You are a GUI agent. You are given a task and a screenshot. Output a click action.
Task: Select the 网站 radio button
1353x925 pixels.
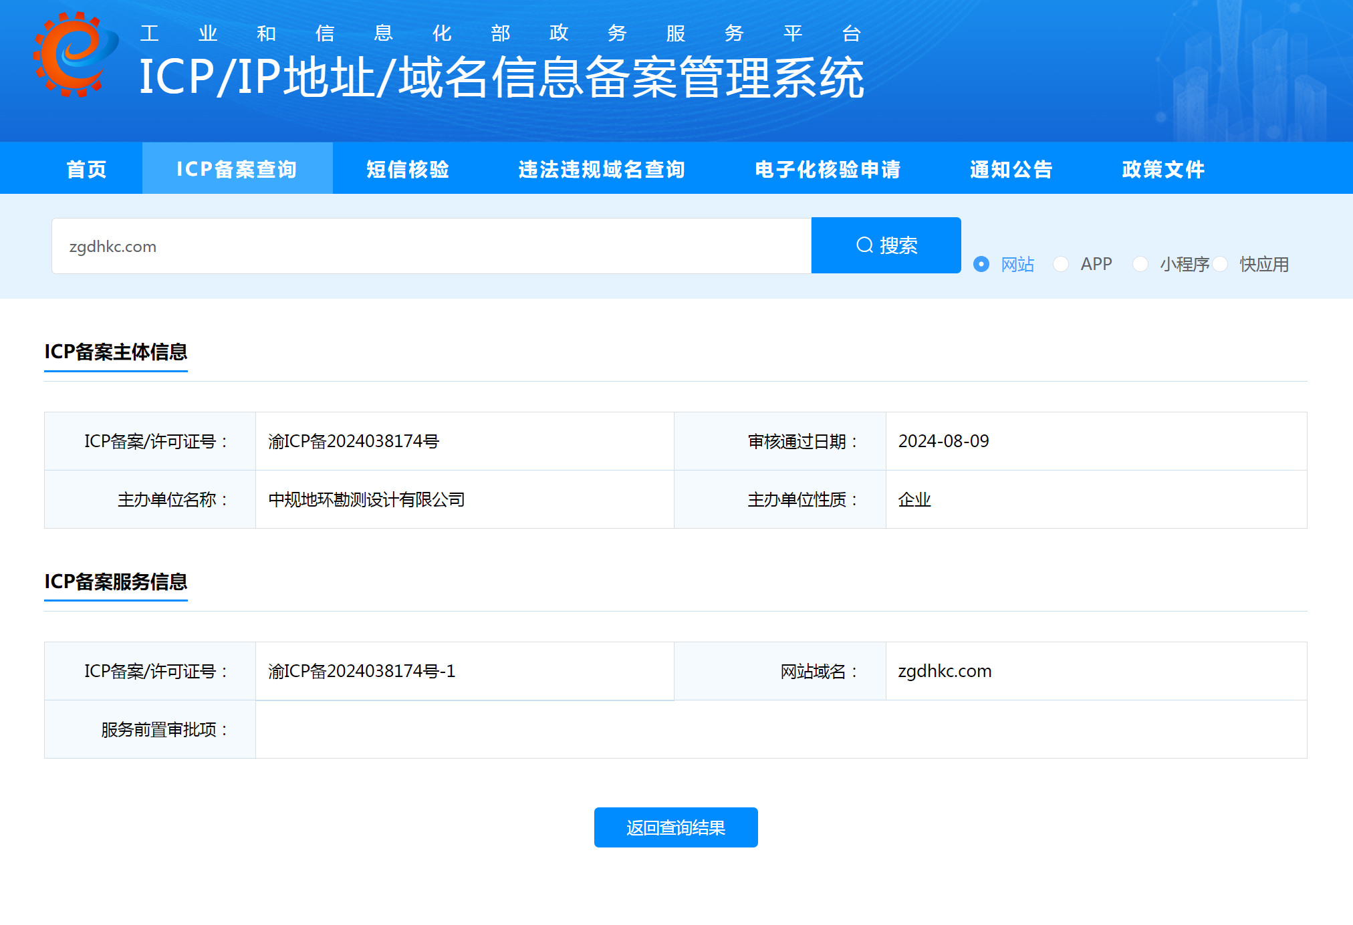pos(981,264)
